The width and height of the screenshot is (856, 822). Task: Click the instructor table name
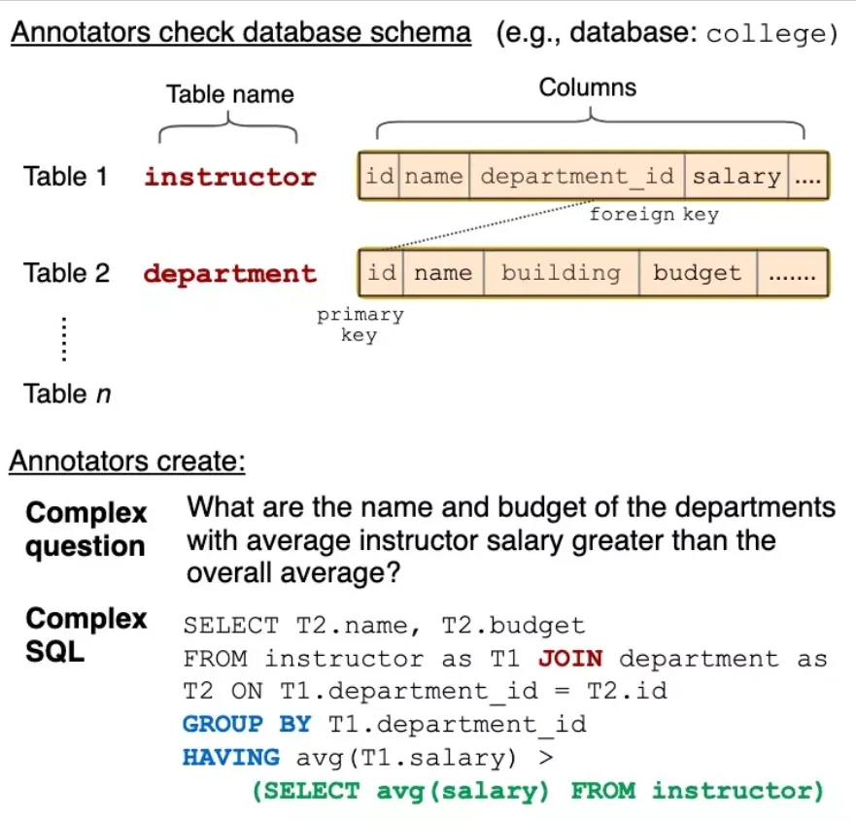point(230,177)
